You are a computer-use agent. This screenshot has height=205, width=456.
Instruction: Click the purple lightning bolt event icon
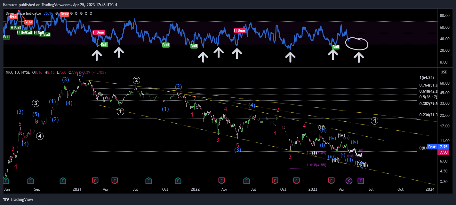(x=349, y=181)
